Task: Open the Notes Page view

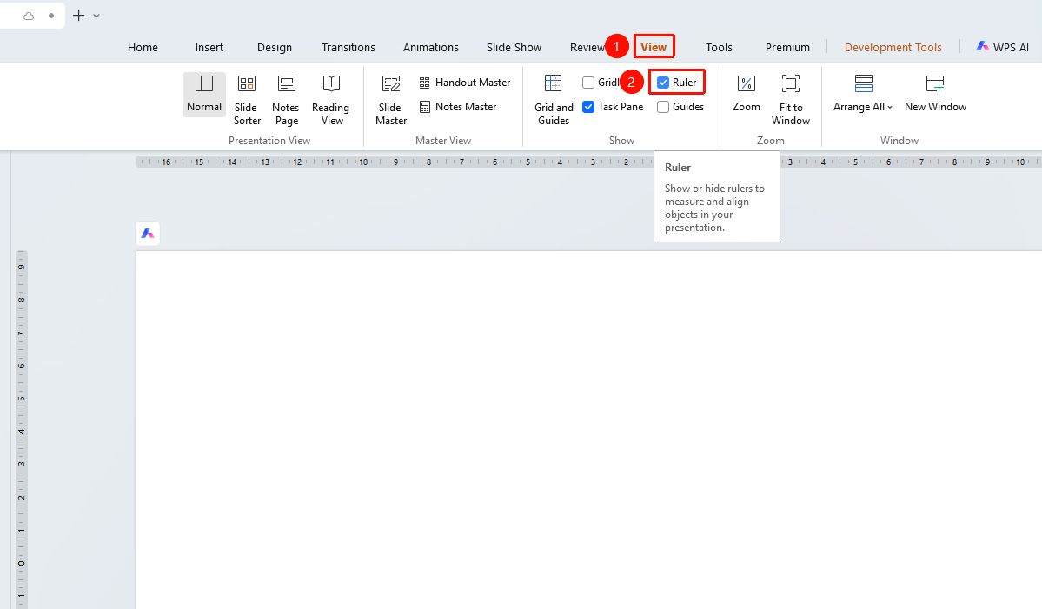Action: (286, 100)
